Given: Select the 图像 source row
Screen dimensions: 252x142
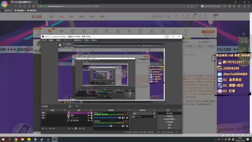Looking at the screenshot, I should coord(80,115).
